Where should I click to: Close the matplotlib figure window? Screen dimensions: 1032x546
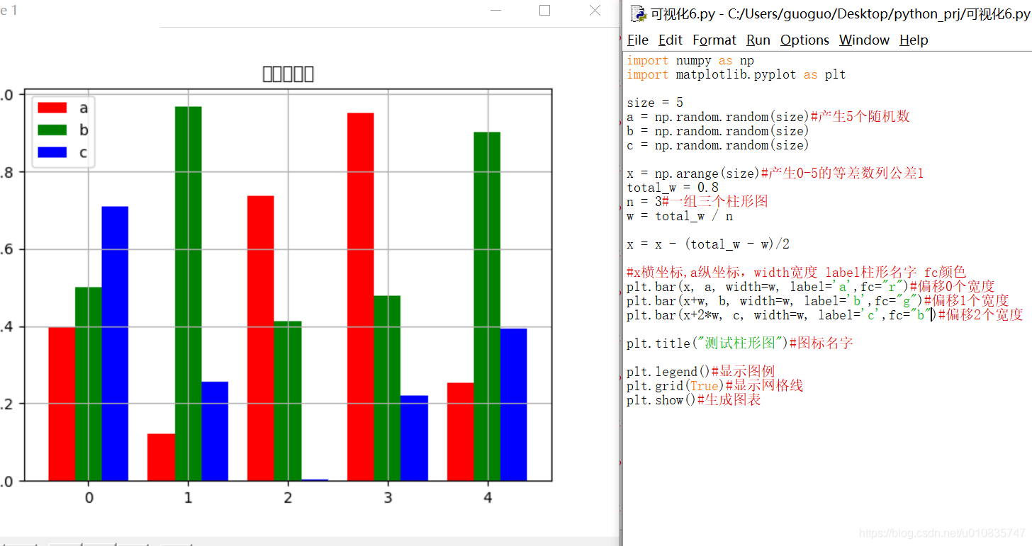point(595,11)
